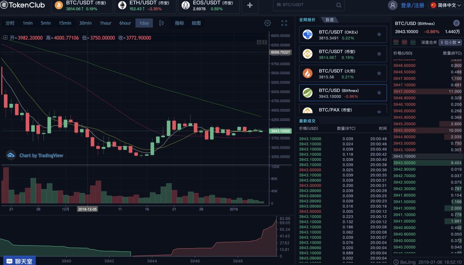The width and height of the screenshot is (464, 265).
Task: Select 6hour chart interval
Action: pyautogui.click(x=125, y=23)
